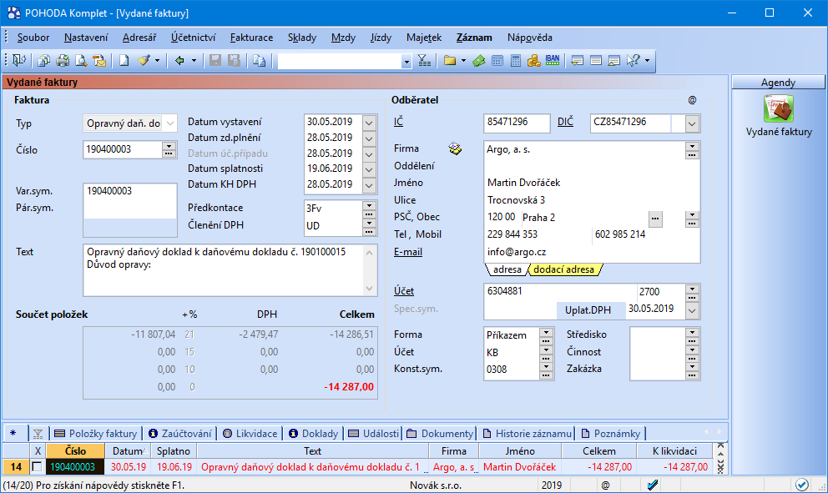Click the @ icon in the Odběratel header
Viewport: 828px width, 493px height.
coord(692,100)
